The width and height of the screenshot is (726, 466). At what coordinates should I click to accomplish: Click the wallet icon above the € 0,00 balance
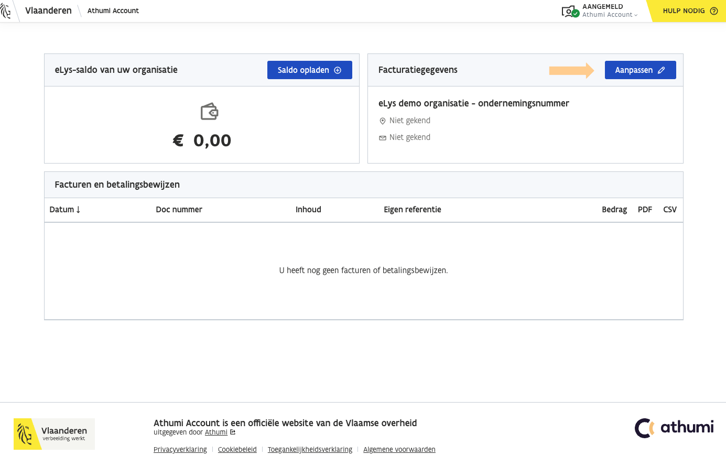pyautogui.click(x=209, y=111)
